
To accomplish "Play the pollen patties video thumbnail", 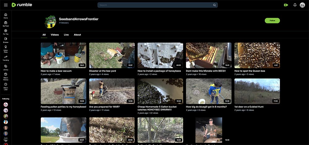I will coord(63,91).
